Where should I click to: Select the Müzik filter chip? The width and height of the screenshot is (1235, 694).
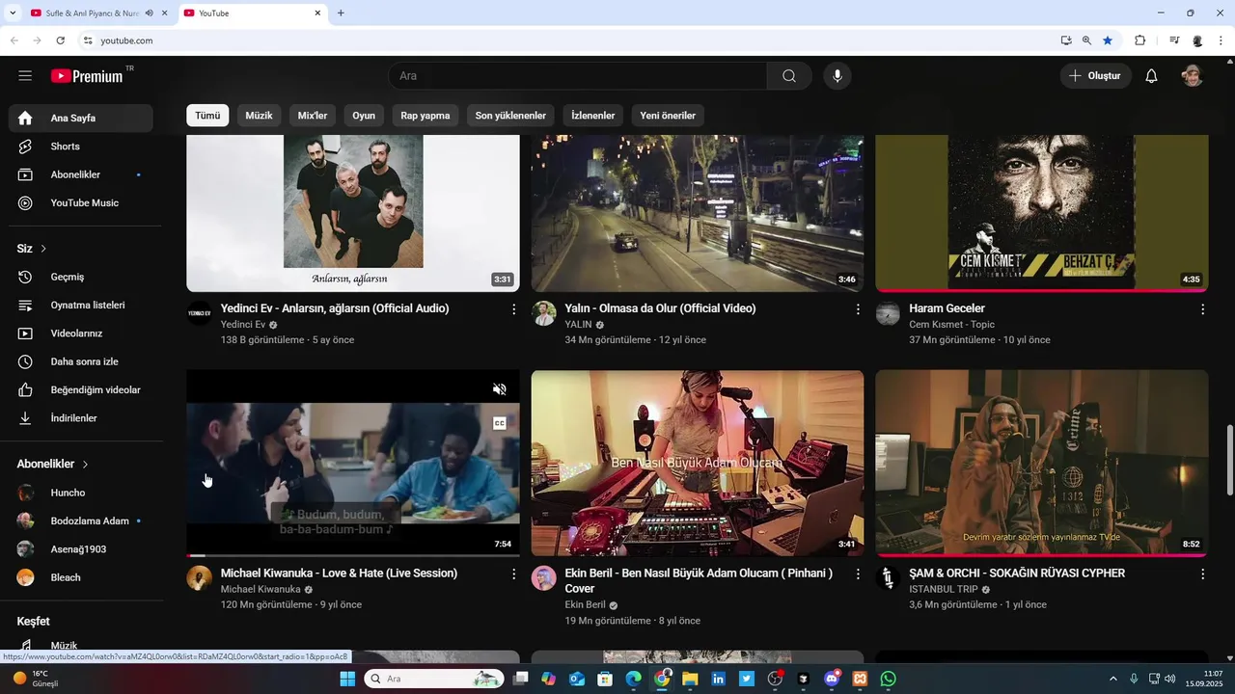259,116
